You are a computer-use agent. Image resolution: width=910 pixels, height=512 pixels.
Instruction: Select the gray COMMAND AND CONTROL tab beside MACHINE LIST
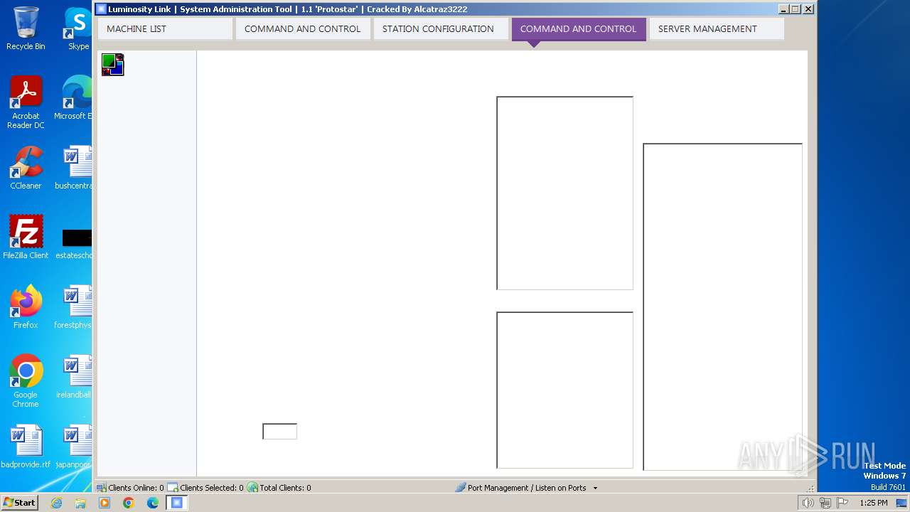(x=303, y=29)
